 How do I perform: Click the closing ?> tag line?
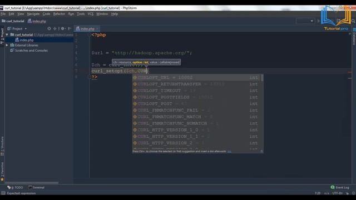95,77
